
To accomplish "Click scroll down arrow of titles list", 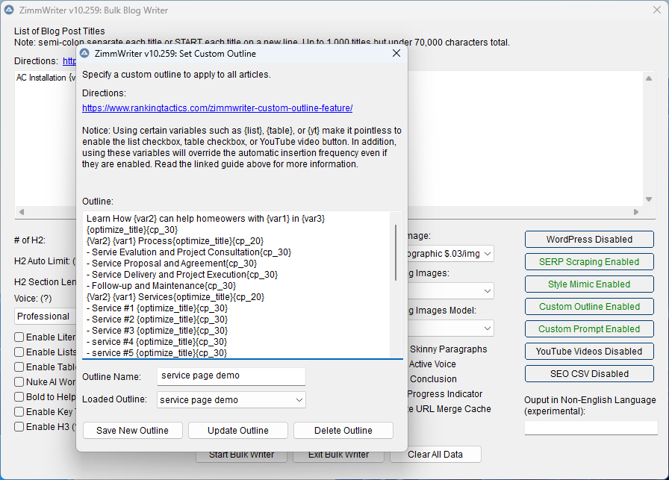I will coord(649,199).
